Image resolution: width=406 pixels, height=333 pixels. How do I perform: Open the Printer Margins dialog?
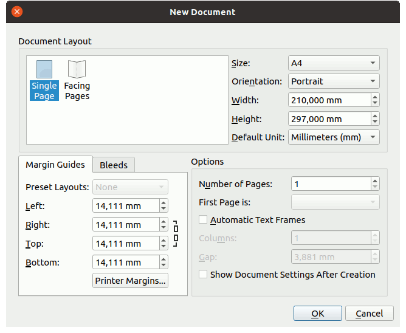click(130, 281)
